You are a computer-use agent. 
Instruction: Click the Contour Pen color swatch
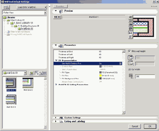pos(100,66)
